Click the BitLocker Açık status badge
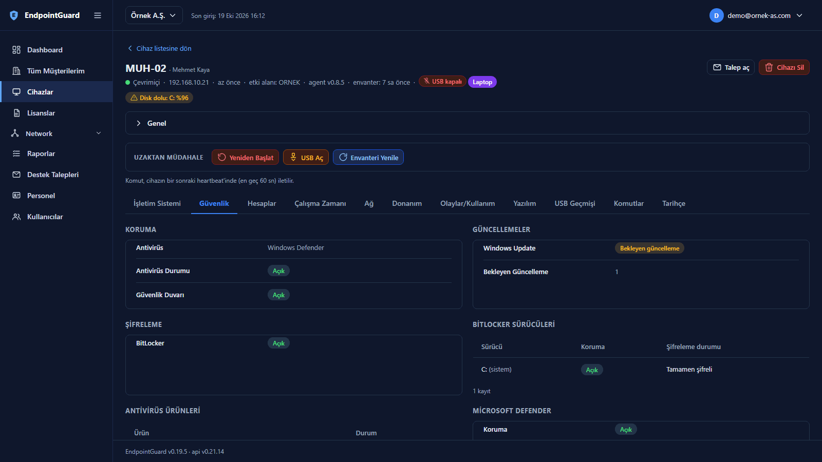Screen dimensions: 822x462 [278, 343]
